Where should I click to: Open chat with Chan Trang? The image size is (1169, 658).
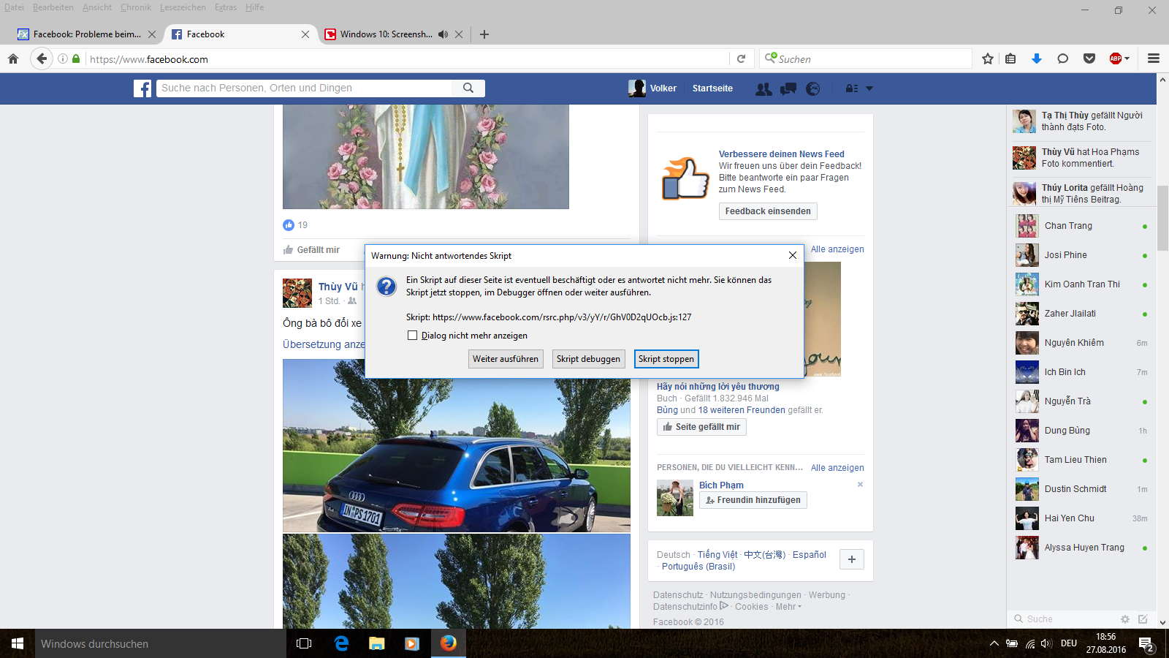(1068, 226)
